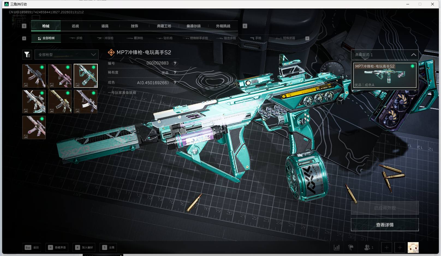The image size is (441, 256).
Task: Open the statistics bar chart icon
Action: (337, 247)
